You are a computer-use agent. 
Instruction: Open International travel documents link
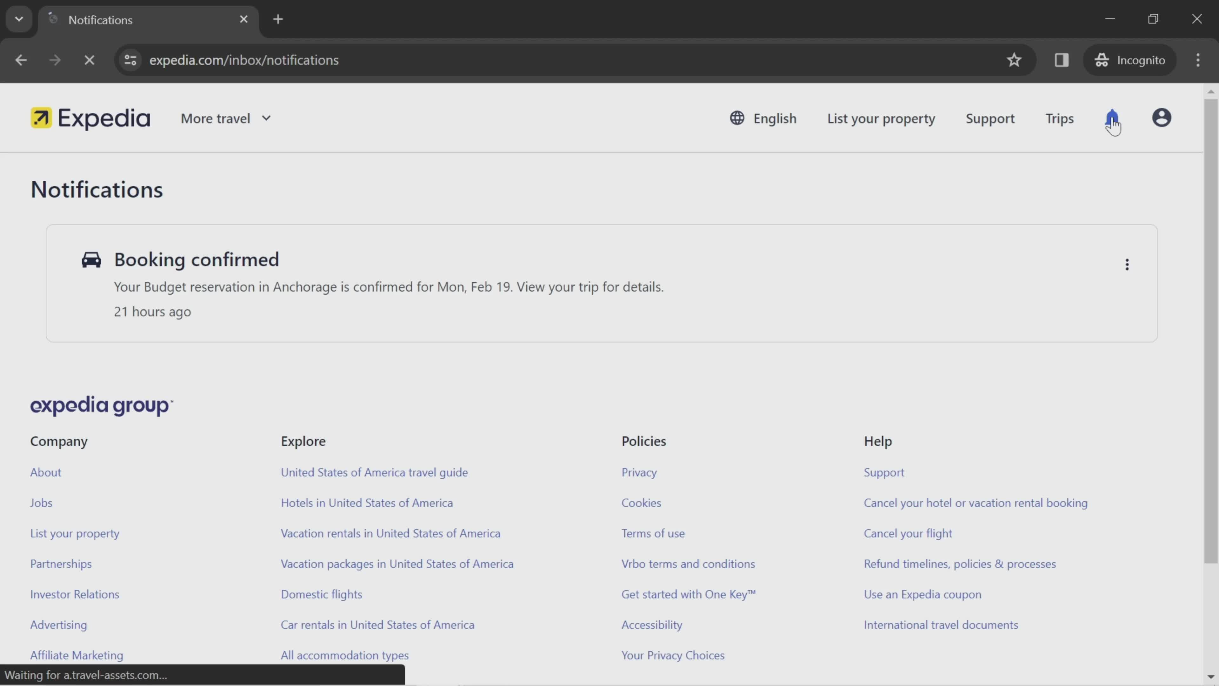(x=941, y=624)
